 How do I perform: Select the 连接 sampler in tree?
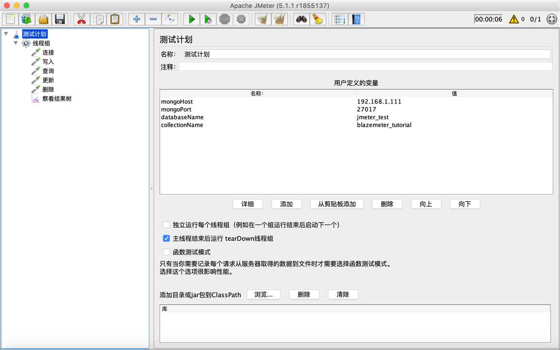[48, 52]
